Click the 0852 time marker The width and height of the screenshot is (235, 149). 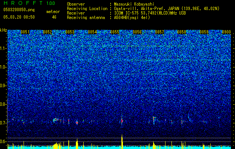coord(47,32)
